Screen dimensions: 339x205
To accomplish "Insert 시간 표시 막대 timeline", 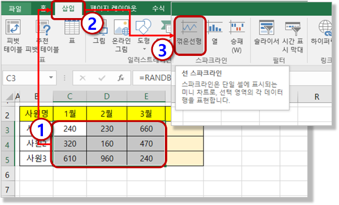I will point(293,37).
